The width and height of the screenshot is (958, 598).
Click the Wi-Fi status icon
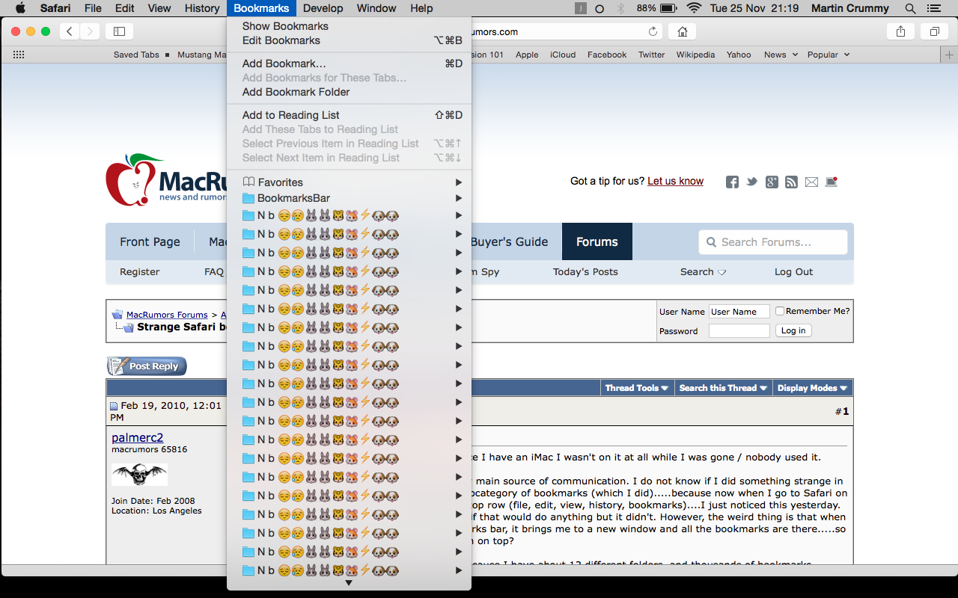[x=694, y=8]
